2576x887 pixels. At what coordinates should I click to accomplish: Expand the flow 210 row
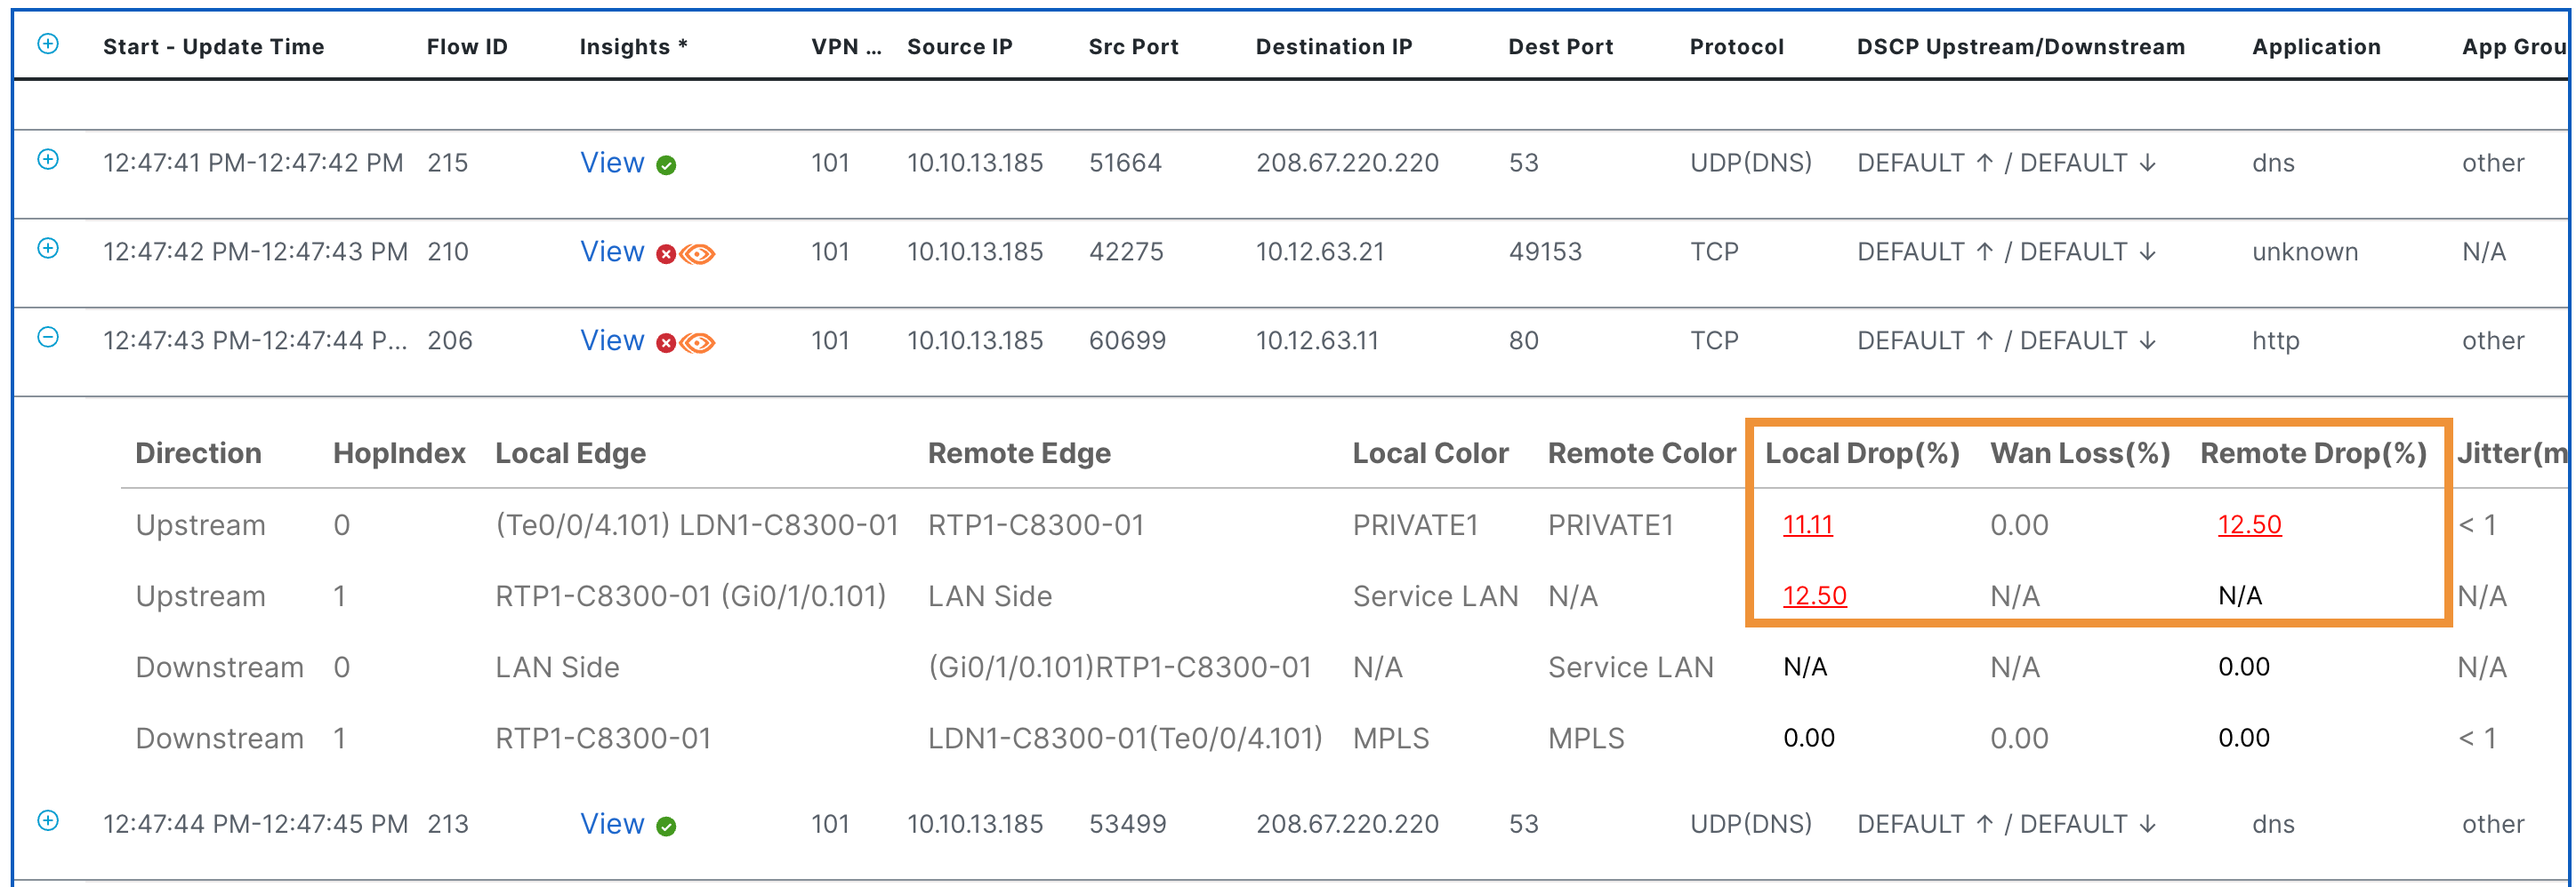[x=48, y=249]
